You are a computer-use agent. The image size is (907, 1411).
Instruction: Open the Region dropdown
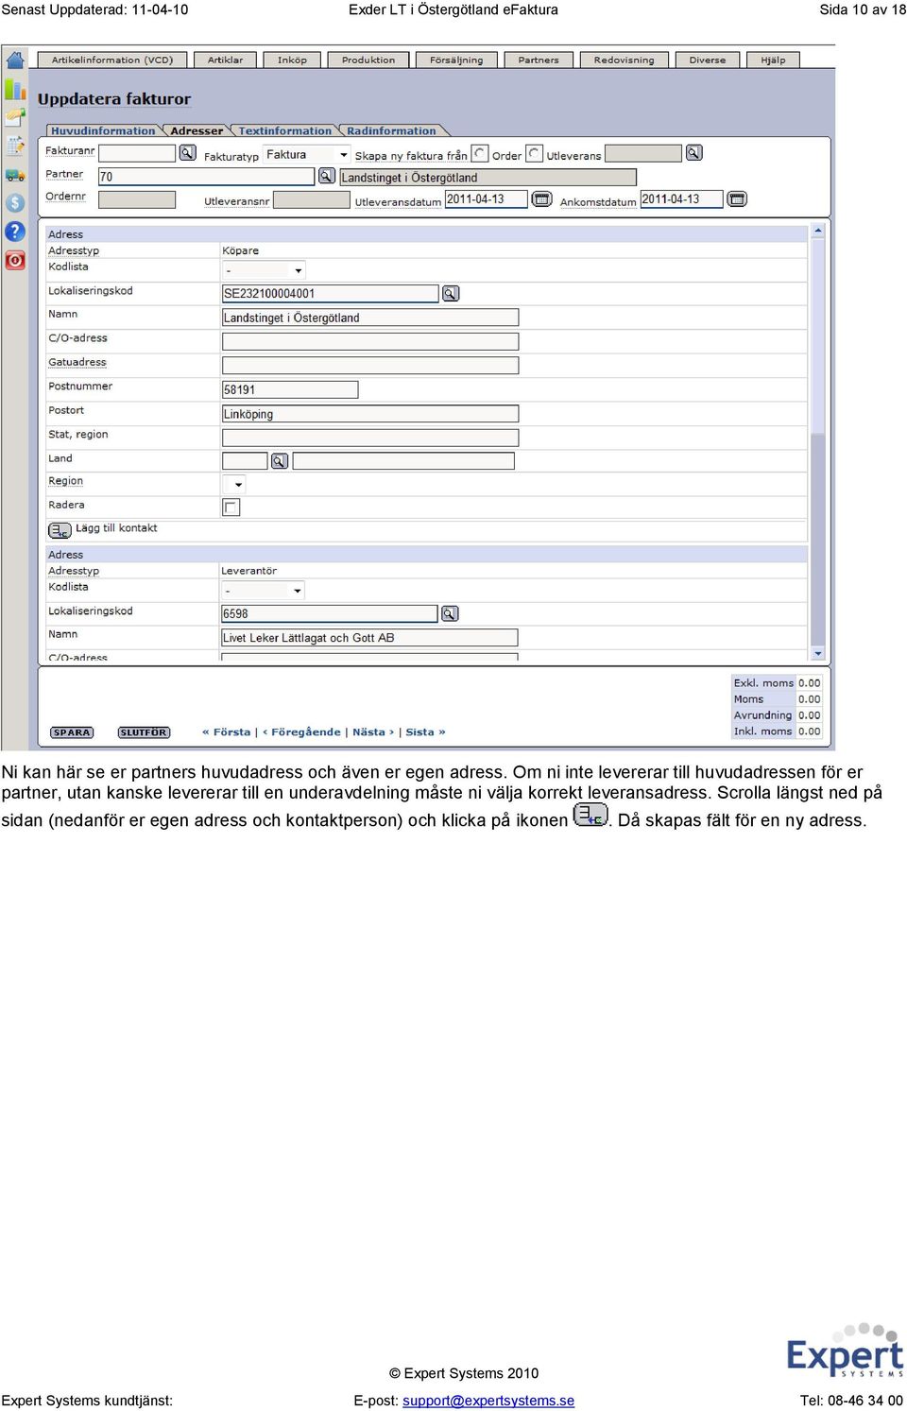(x=233, y=484)
